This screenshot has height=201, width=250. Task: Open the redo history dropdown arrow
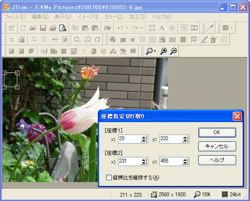[x=141, y=28]
